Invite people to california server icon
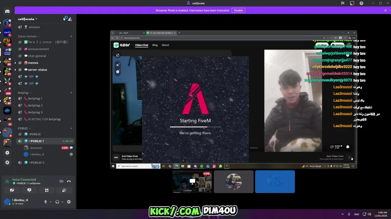This screenshot has height=219, width=391. [70, 19]
